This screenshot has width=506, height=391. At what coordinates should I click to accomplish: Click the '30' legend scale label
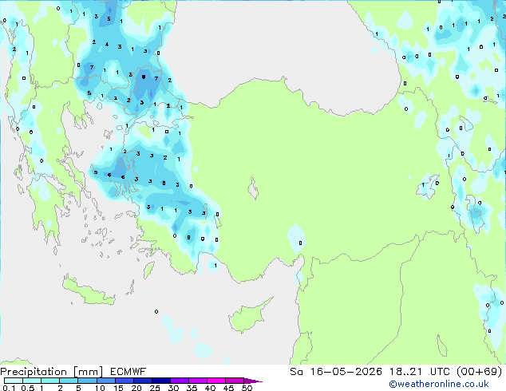(173, 388)
